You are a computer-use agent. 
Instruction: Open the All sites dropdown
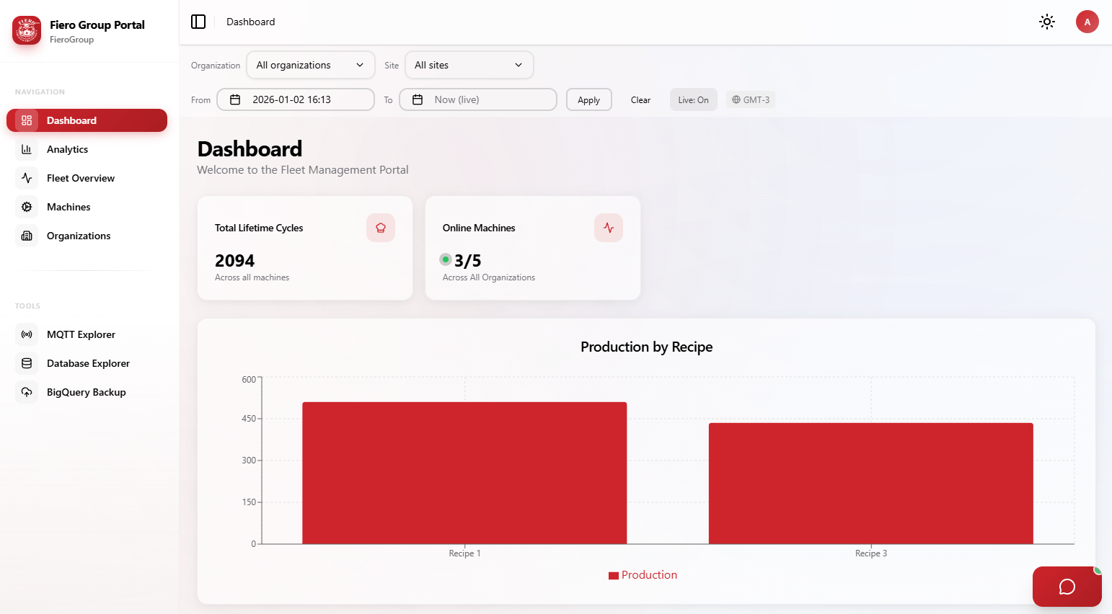click(x=469, y=65)
